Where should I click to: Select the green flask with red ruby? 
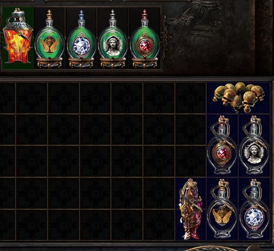click(144, 39)
